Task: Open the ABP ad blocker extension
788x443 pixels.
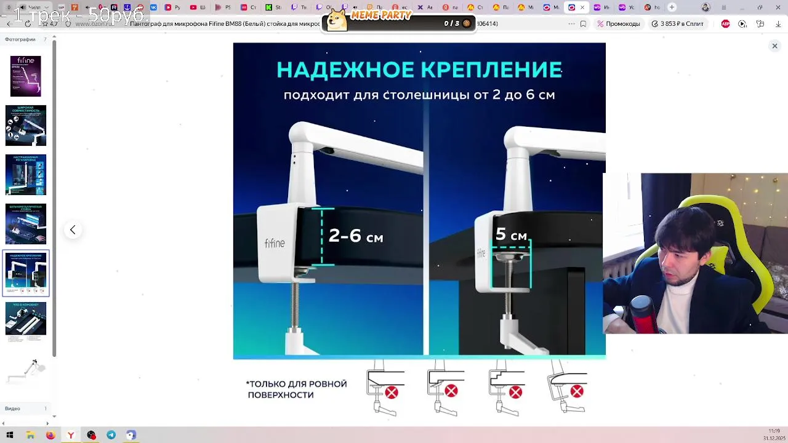Action: click(x=725, y=23)
